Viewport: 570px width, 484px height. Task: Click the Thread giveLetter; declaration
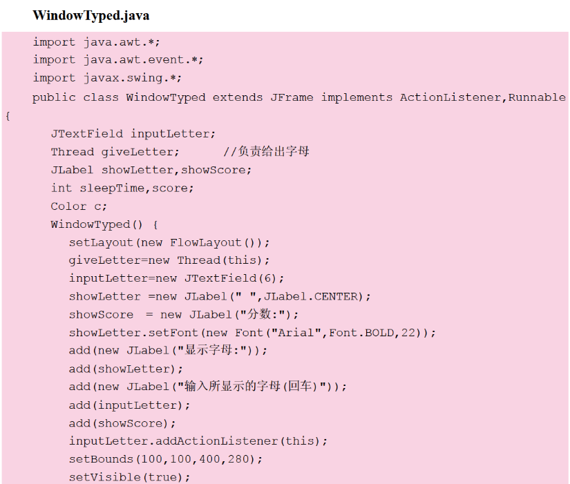[115, 151]
